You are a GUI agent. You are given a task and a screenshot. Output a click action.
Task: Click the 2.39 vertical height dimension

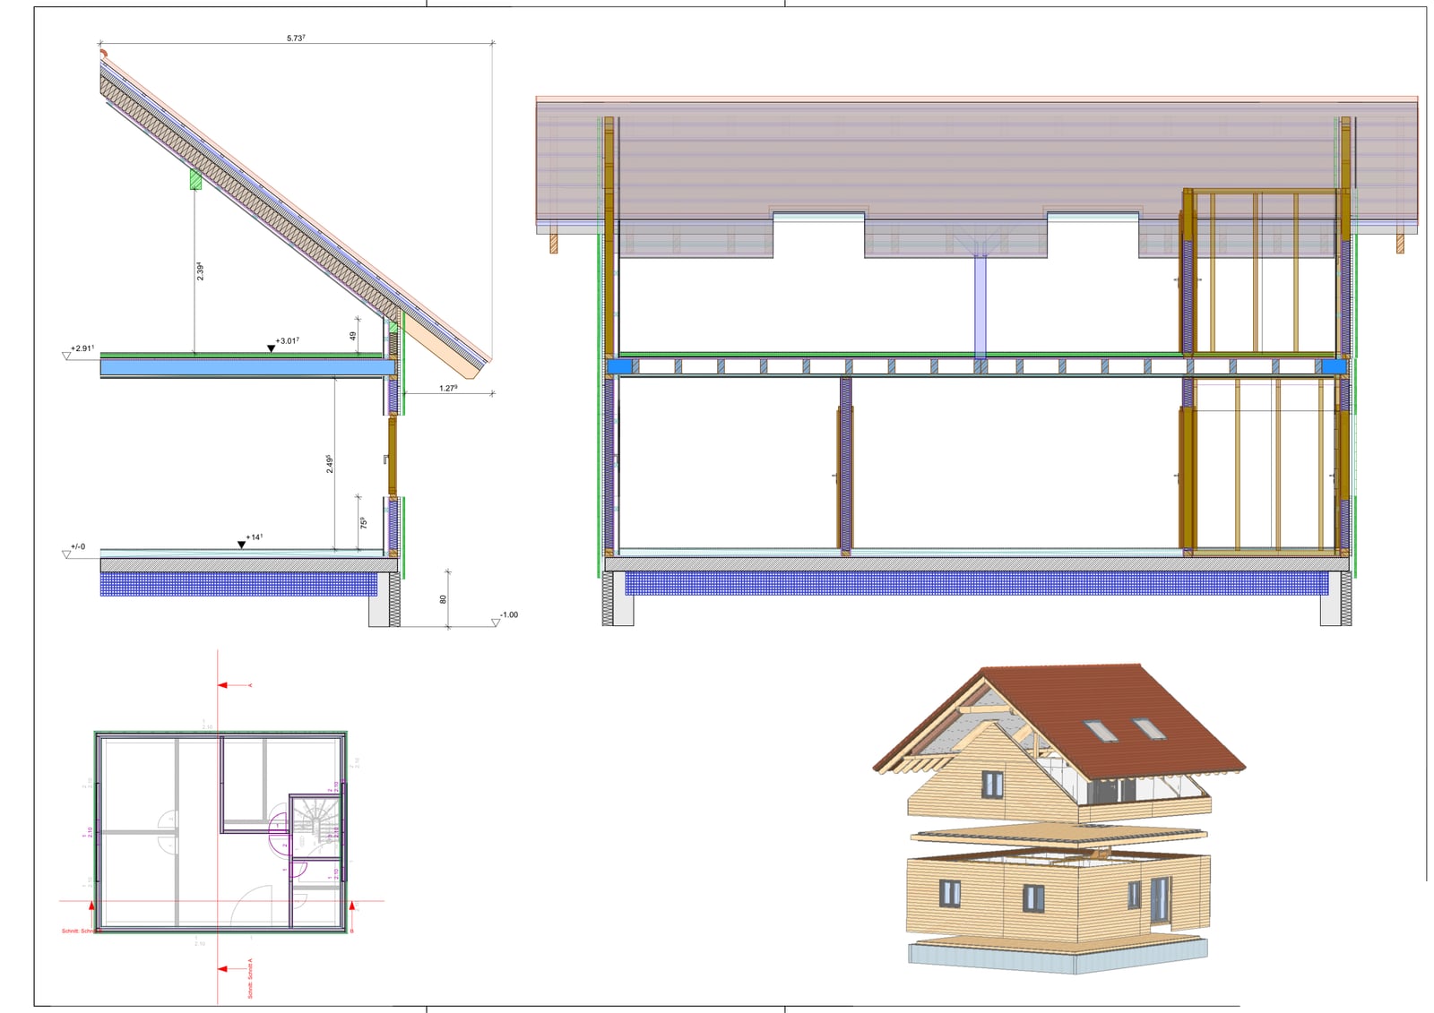tap(200, 271)
